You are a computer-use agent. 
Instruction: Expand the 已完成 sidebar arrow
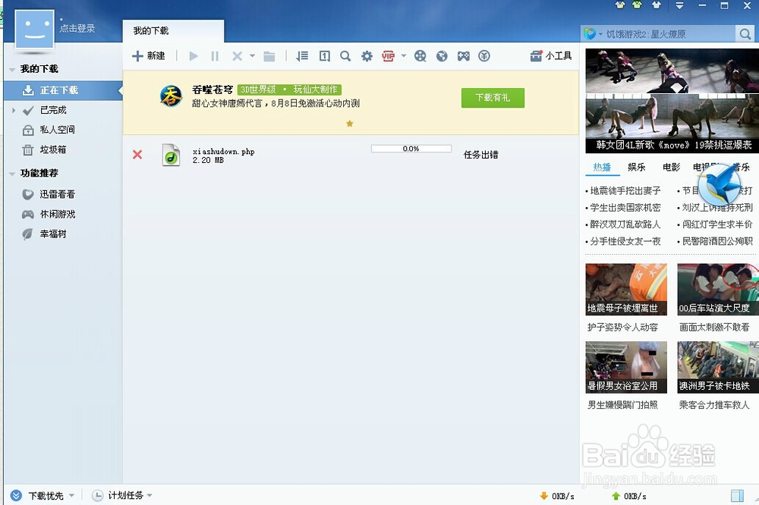coord(14,110)
